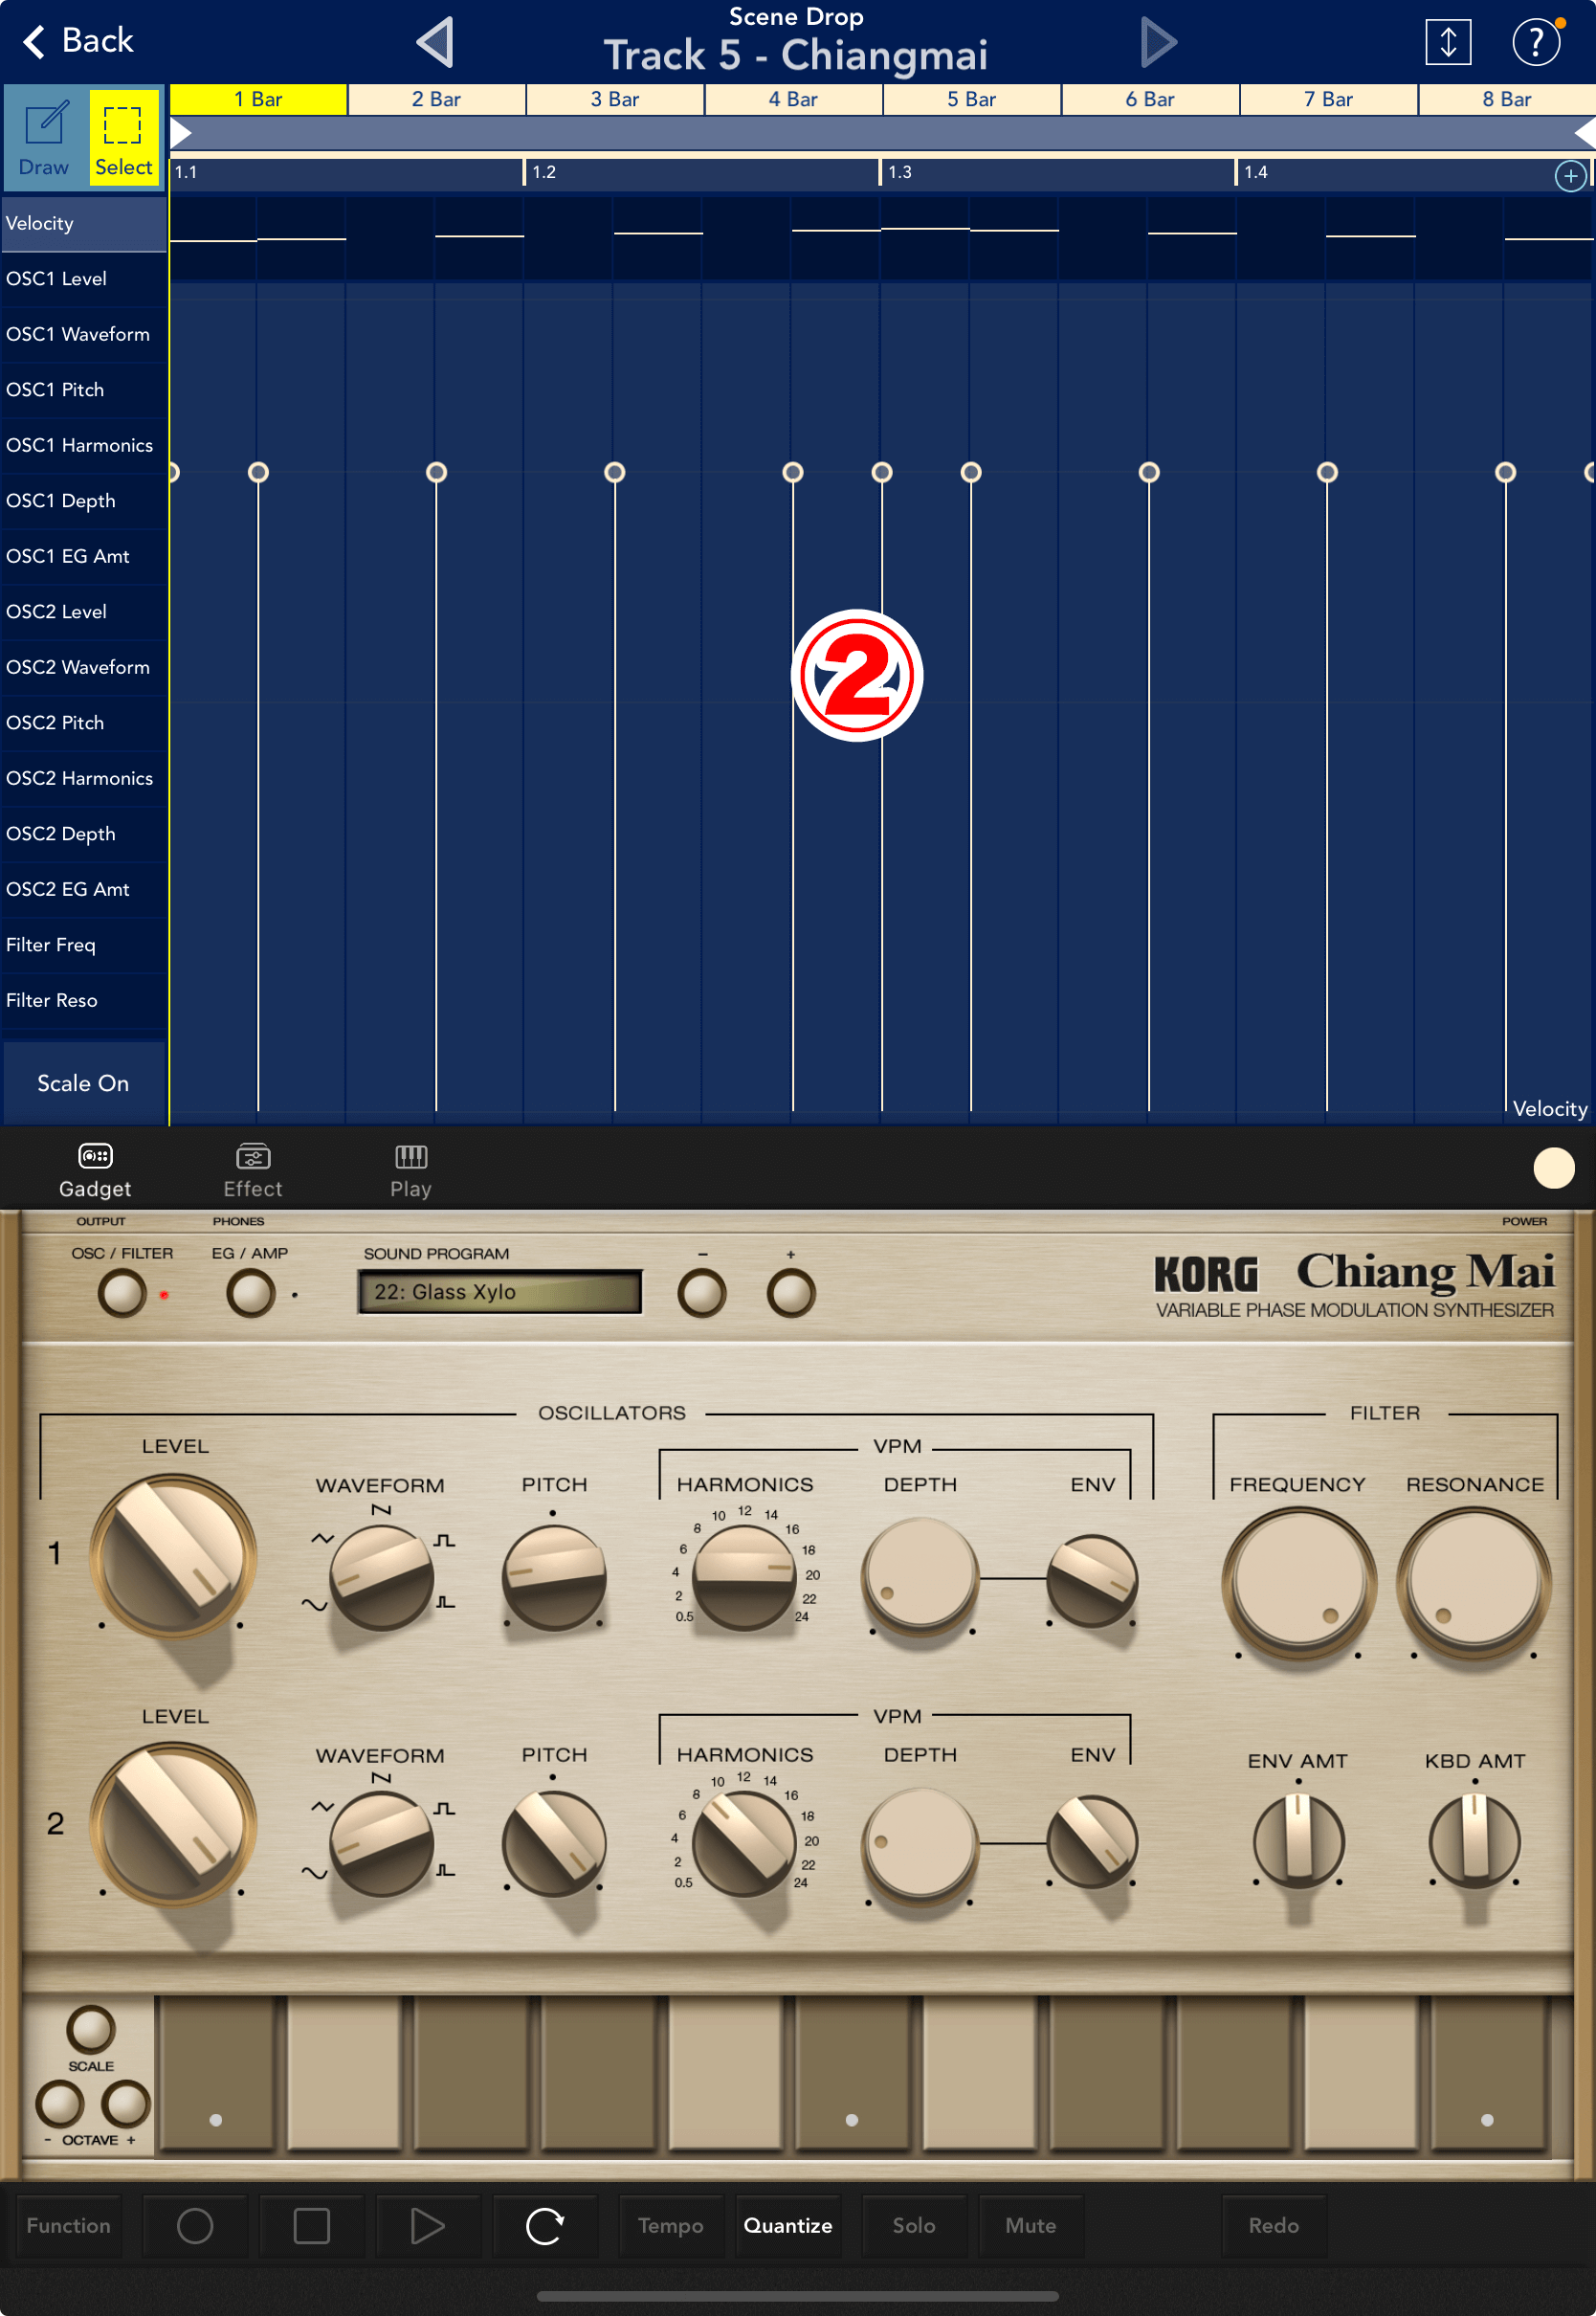Select the Velocity parameter row
The width and height of the screenshot is (1596, 2316).
click(83, 223)
